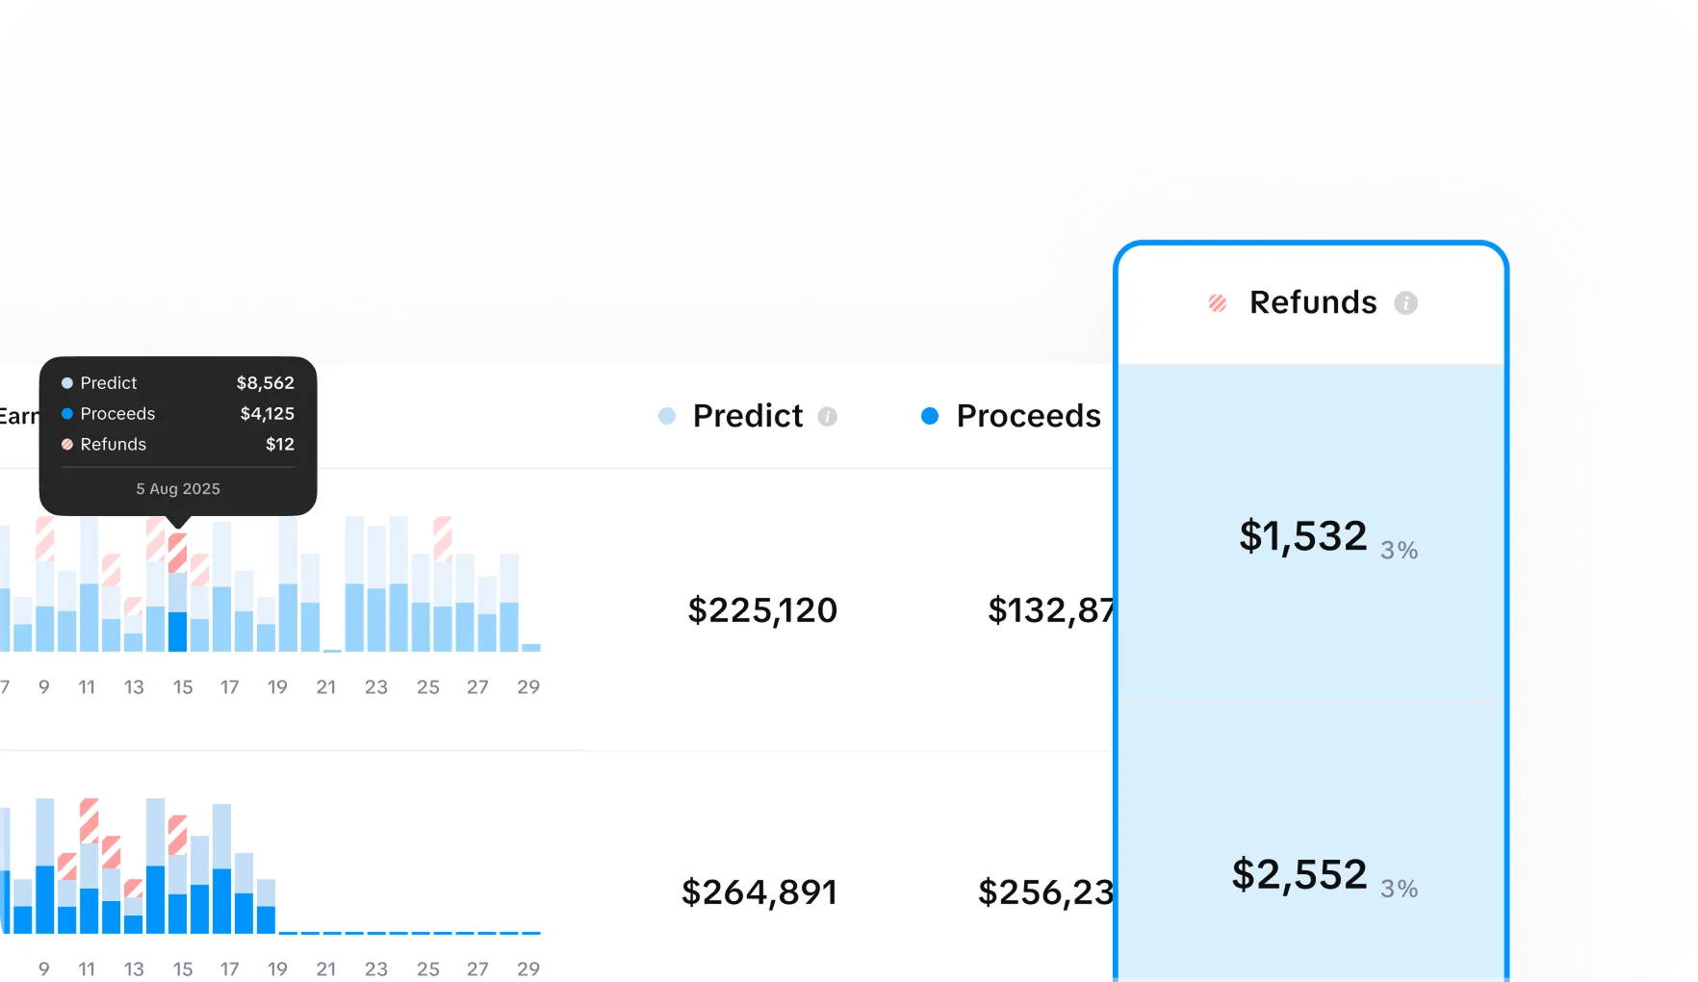Click the info icon beside Predict

827,417
